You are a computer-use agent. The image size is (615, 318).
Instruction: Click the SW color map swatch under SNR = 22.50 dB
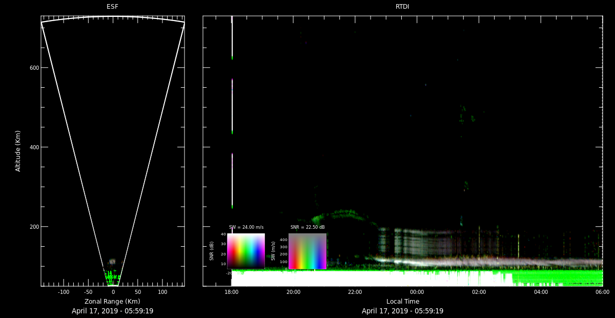307,251
